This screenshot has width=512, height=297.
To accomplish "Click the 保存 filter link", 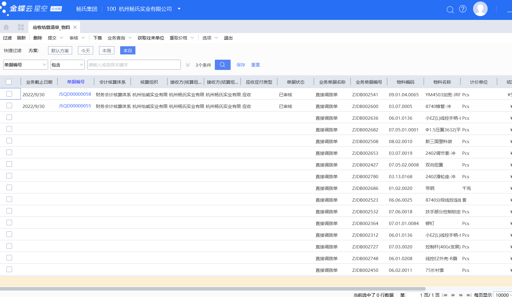I will pos(241,65).
